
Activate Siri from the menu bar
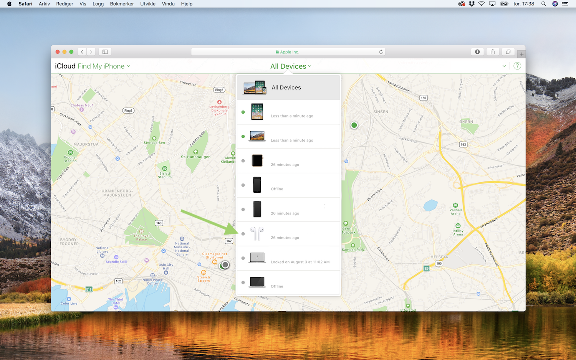[555, 4]
